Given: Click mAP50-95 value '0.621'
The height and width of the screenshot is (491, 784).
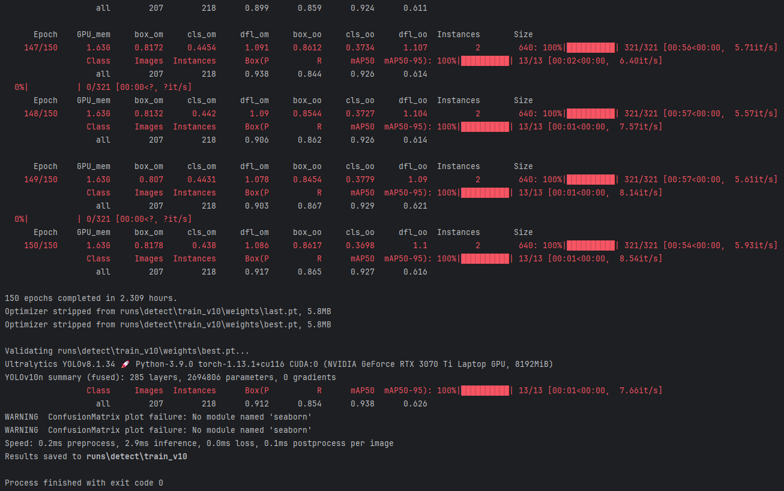Looking at the screenshot, I should (415, 206).
